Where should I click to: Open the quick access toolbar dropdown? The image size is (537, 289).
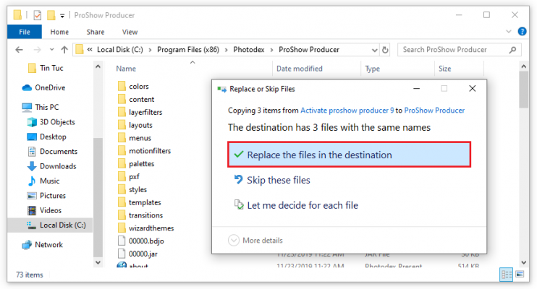click(x=63, y=15)
